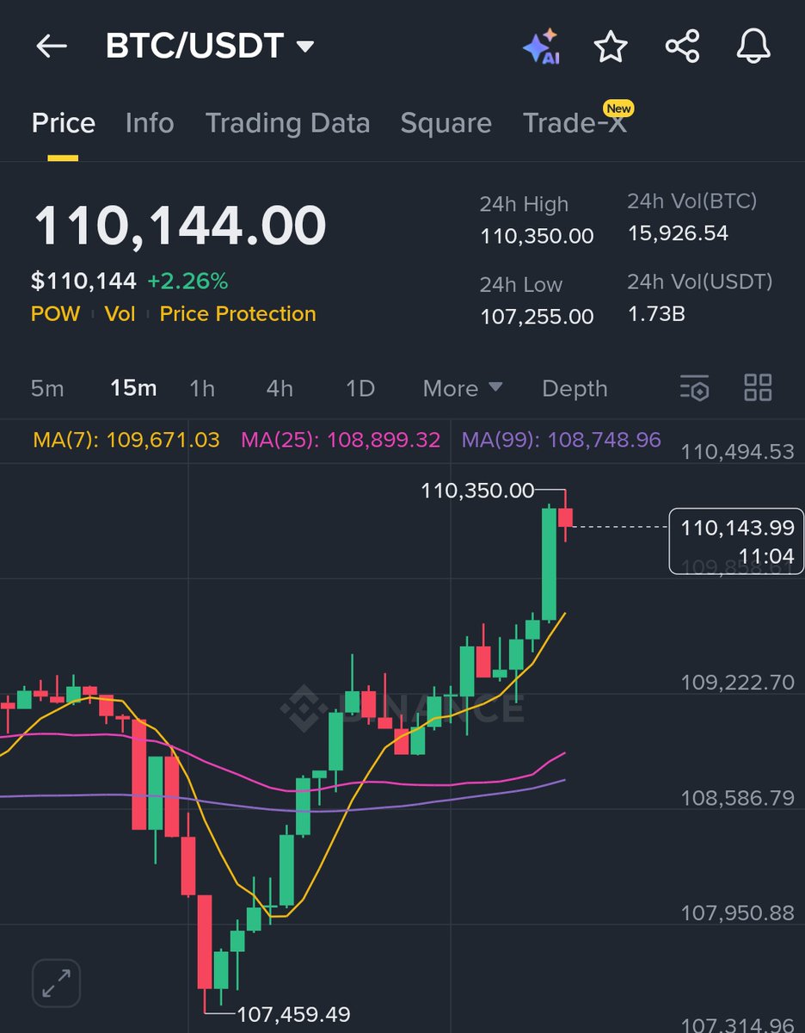Switch chart to Depth view
805x1033 pixels.
(x=575, y=388)
